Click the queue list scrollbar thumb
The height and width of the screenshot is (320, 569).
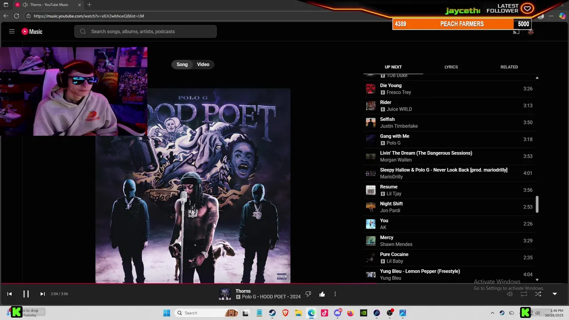[x=537, y=204]
